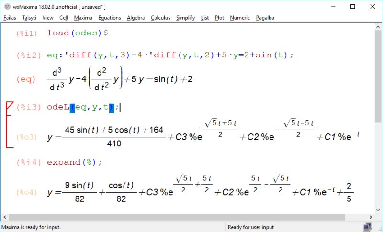The height and width of the screenshot is (232, 383).
Task: Close the wxMaxima window
Action: coord(372,7)
